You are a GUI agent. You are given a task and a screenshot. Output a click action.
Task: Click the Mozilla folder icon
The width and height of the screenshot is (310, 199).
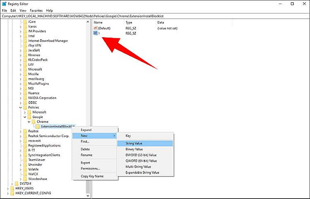25,74
